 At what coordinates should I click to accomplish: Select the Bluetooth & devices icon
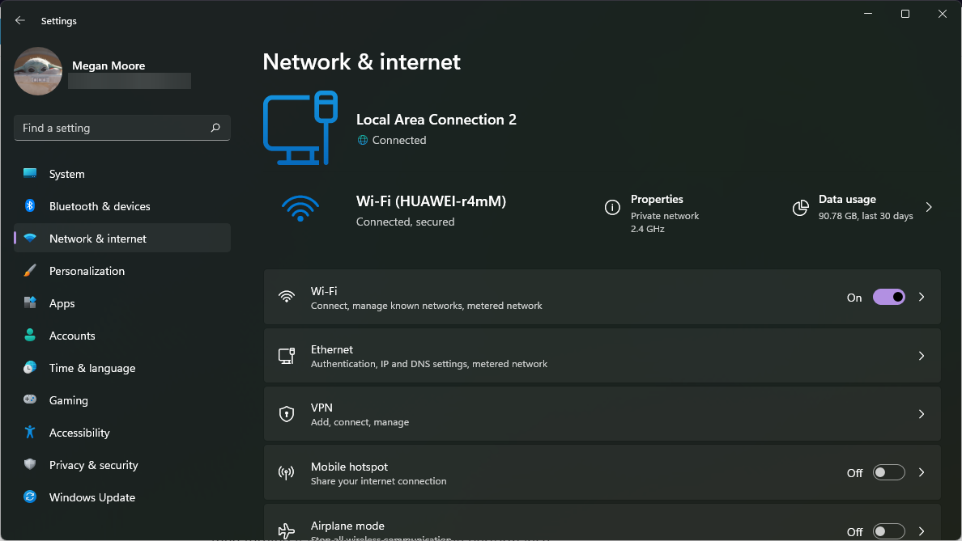[32, 206]
